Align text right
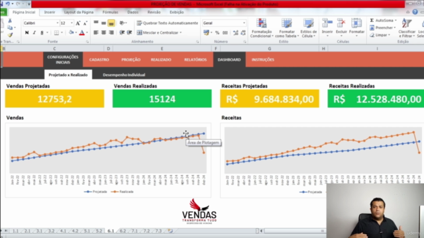Image resolution: width=424 pixels, height=238 pixels. [111, 32]
